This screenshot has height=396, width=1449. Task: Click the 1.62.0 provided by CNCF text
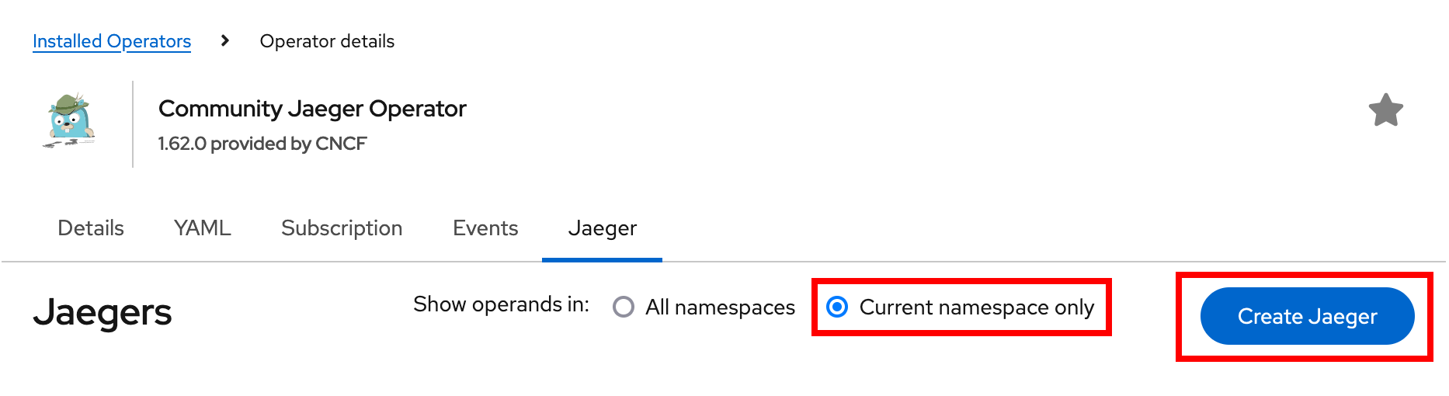pyautogui.click(x=262, y=144)
